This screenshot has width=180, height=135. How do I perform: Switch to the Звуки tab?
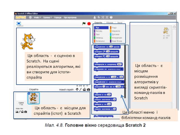click(120, 22)
